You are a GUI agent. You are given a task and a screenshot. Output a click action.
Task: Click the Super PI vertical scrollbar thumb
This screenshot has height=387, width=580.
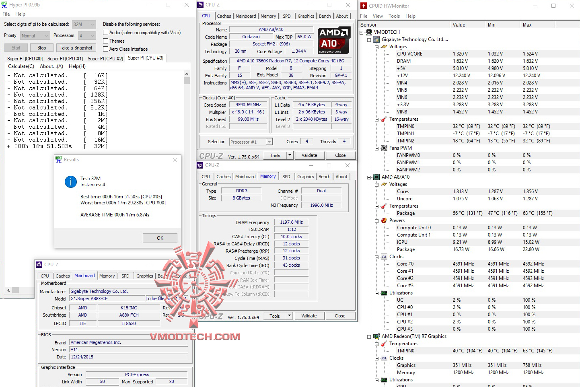point(187,81)
